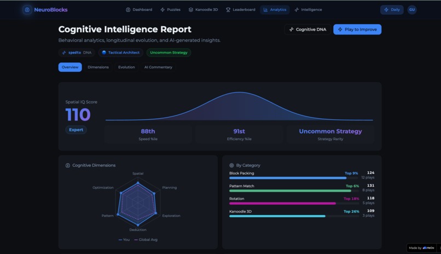Click the Top 6% label
The image size is (441, 254).
coord(352,186)
